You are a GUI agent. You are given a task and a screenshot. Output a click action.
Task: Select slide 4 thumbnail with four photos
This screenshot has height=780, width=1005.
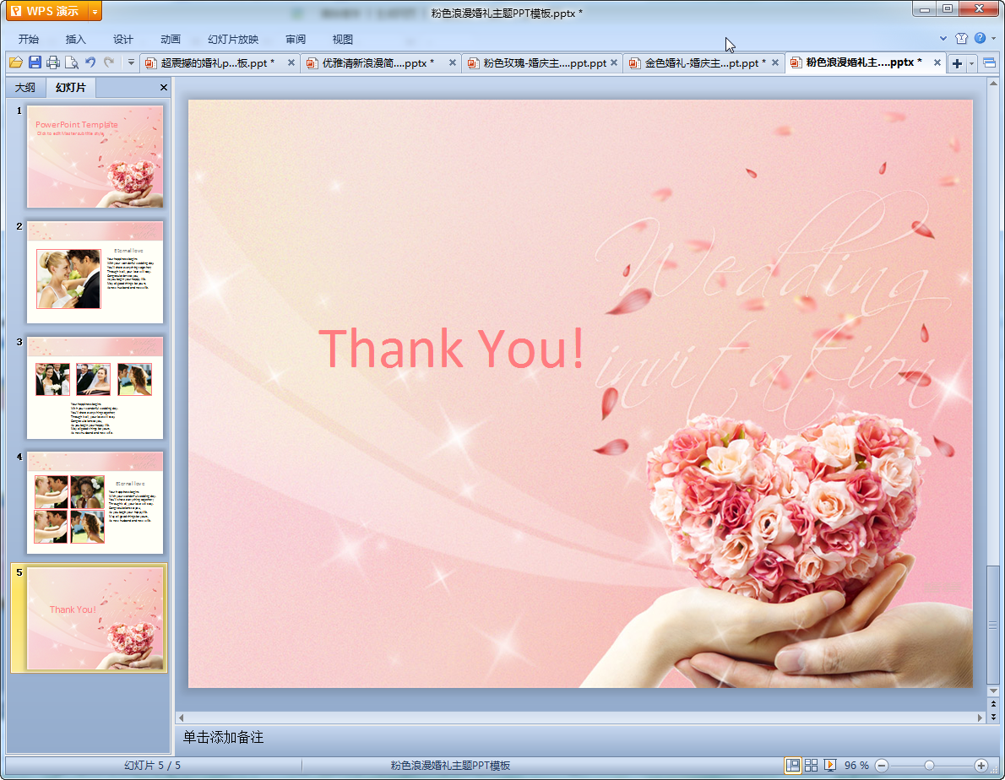click(x=95, y=503)
